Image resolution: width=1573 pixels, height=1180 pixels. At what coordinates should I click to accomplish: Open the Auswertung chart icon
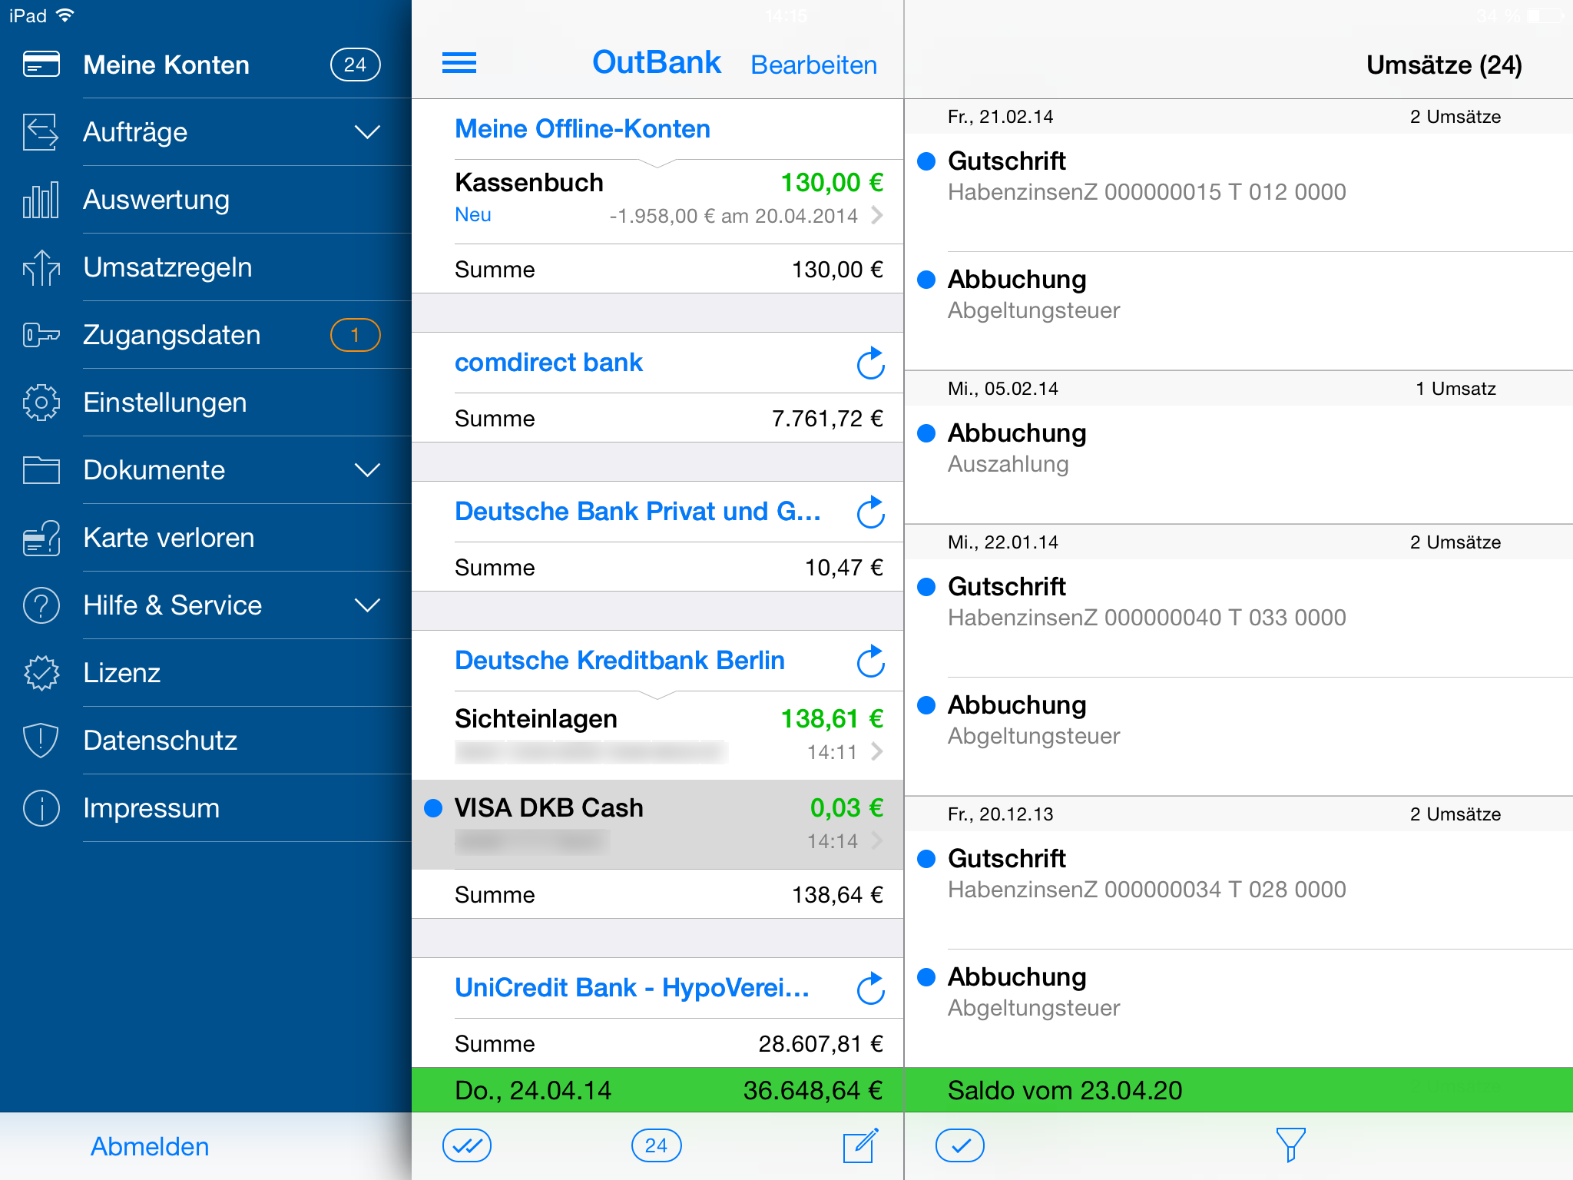(41, 200)
